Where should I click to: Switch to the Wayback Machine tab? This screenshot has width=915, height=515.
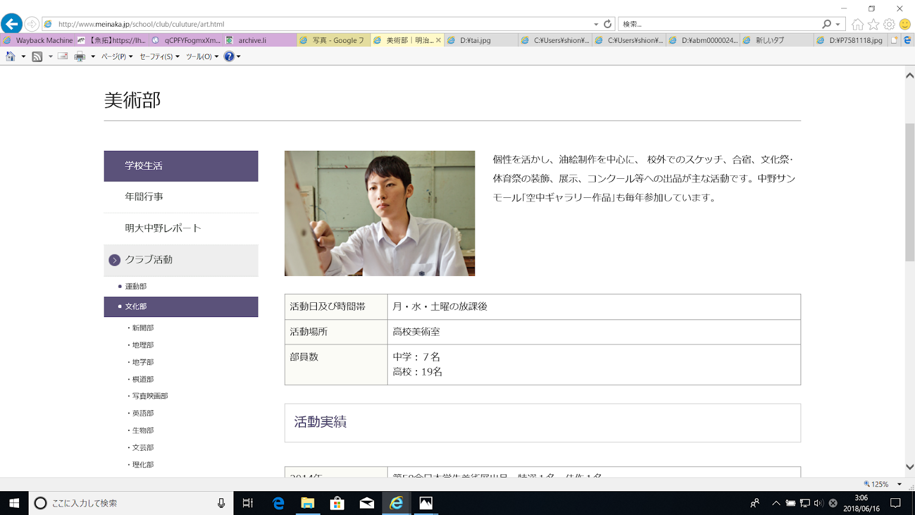tap(38, 41)
